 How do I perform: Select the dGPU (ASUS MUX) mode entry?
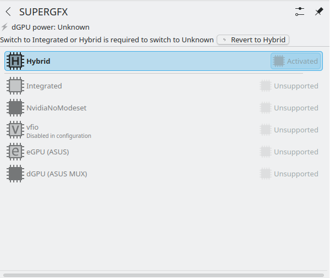pos(57,174)
